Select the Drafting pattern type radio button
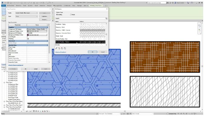This screenshot has height=117, width=205. (x=57, y=15)
